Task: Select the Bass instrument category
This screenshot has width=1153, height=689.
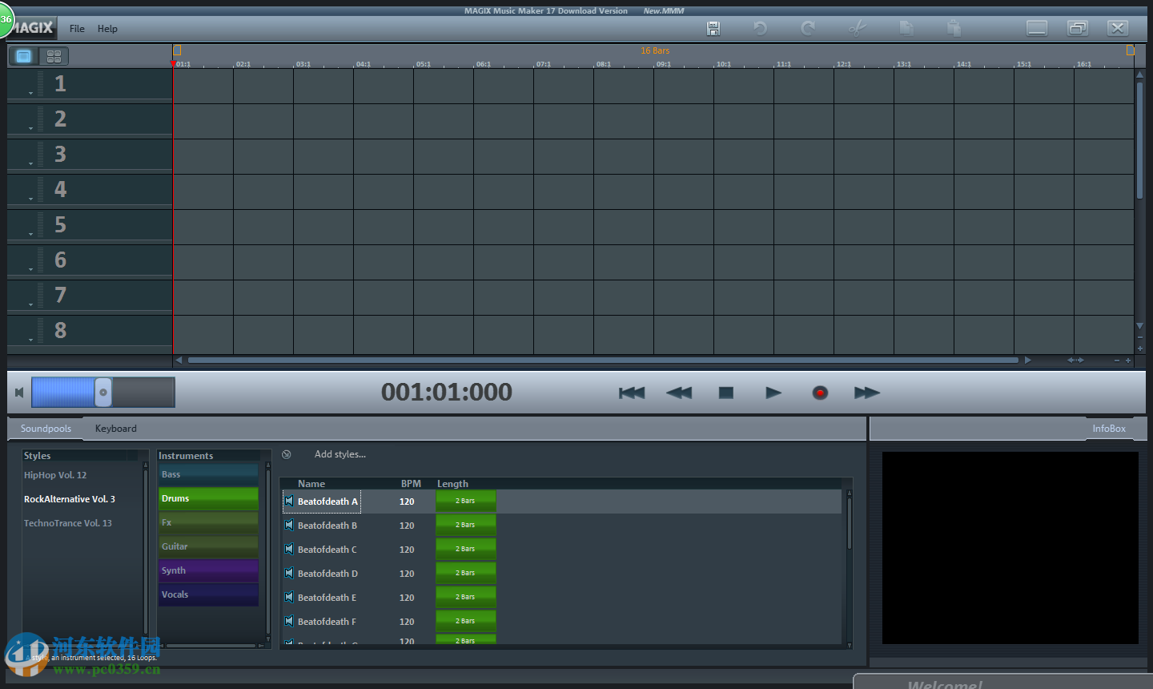Action: click(208, 473)
